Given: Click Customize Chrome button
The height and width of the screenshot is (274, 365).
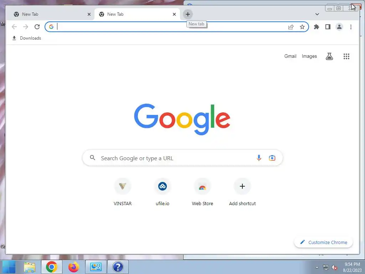Looking at the screenshot, I should coord(323,242).
